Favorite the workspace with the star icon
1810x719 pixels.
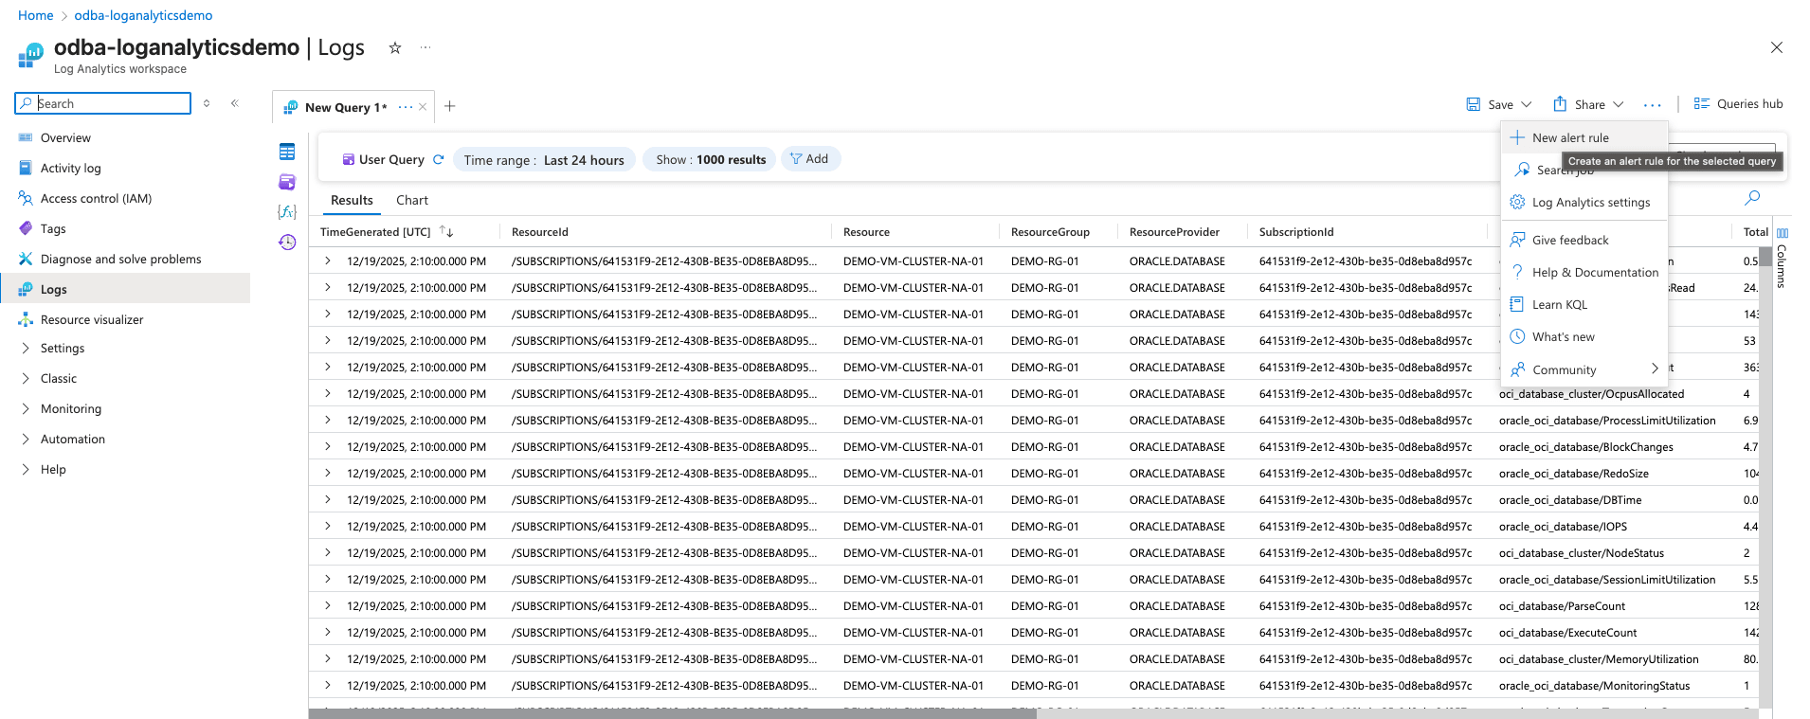tap(395, 47)
